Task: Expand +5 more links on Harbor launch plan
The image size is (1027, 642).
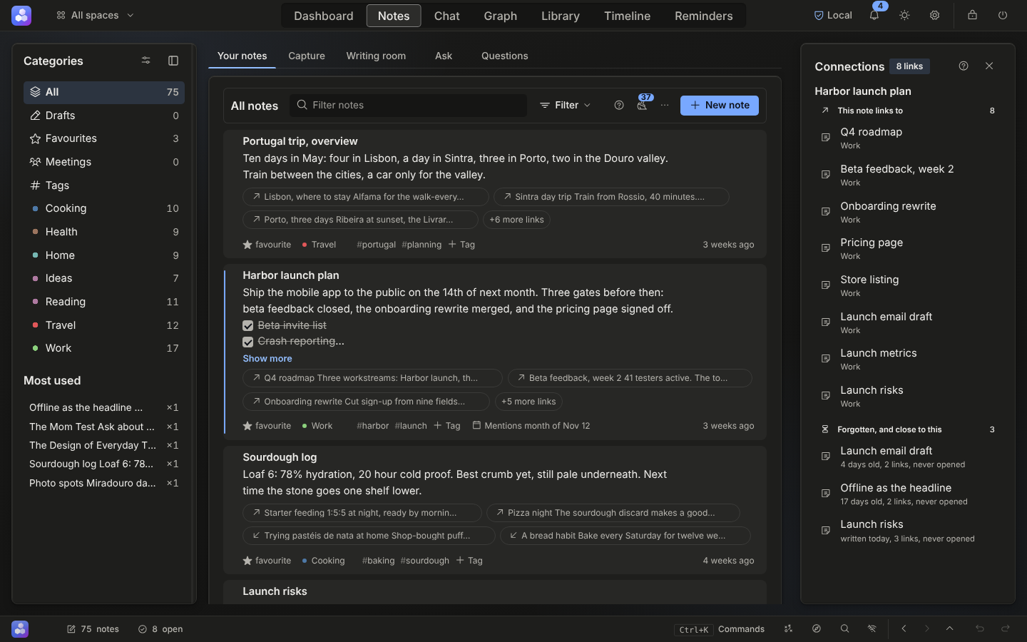Action: (528, 402)
